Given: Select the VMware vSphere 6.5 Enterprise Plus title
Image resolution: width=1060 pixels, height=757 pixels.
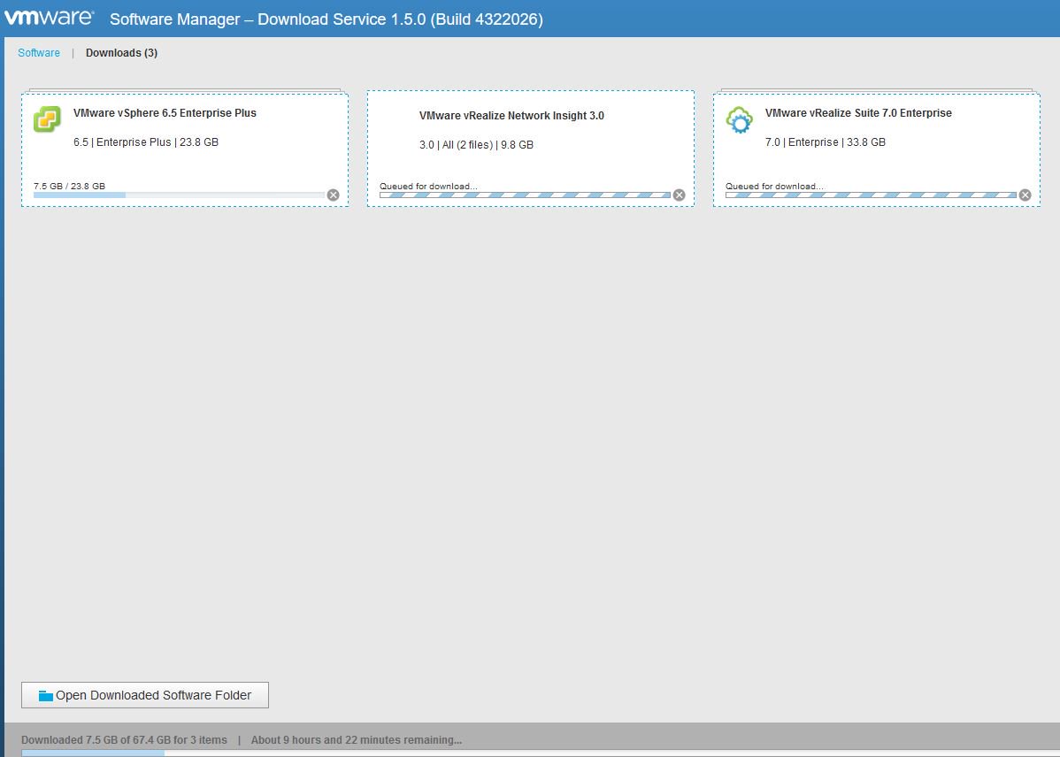Looking at the screenshot, I should point(165,113).
